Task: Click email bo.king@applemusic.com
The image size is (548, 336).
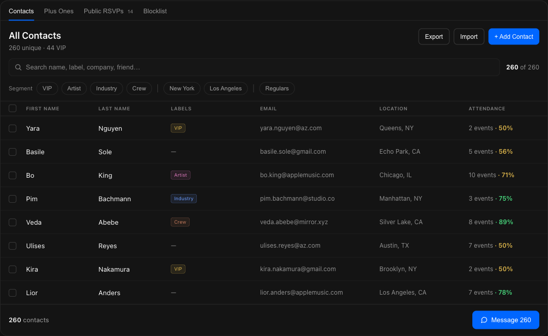Action: click(297, 175)
